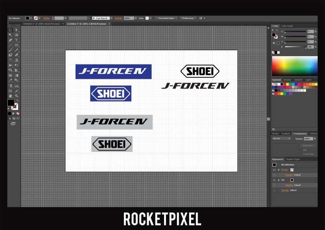Viewport: 325px width, 230px height.
Task: Set toolbox paint mode to None
Action: click(18, 114)
